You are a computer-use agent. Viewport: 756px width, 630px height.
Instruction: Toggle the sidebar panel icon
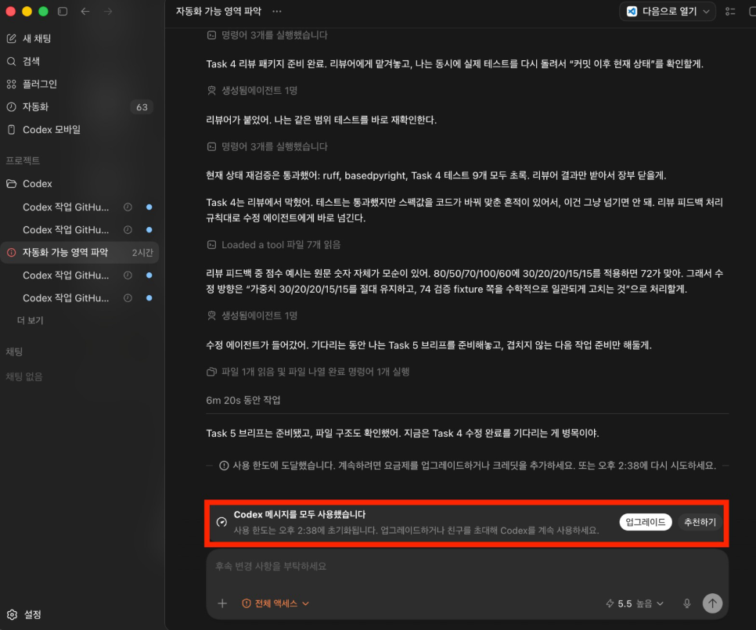tap(62, 12)
